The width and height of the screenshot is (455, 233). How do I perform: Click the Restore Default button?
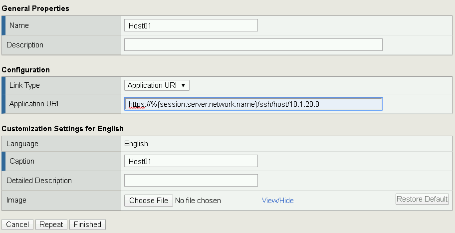click(x=422, y=199)
